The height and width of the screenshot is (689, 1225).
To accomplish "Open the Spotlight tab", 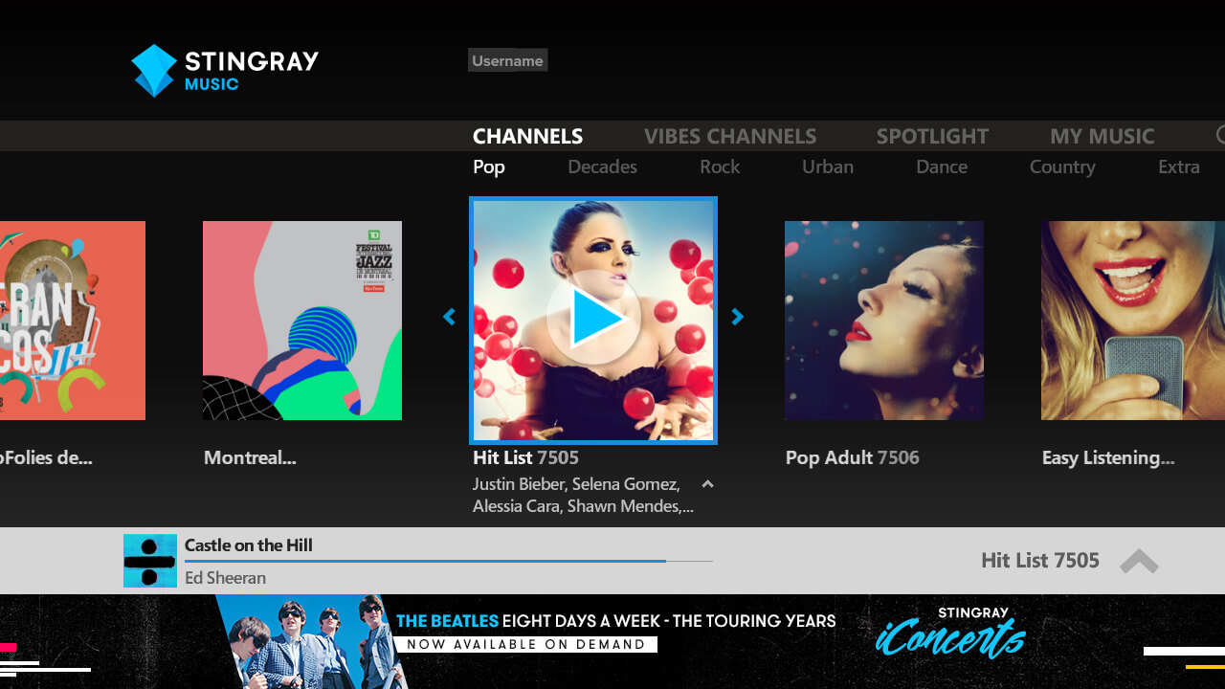I will tap(932, 136).
